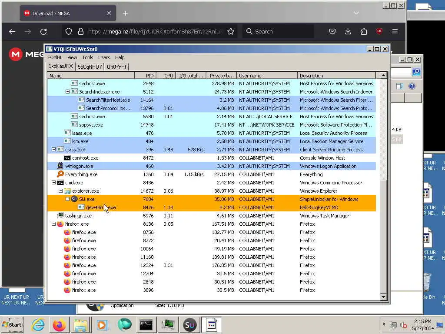The image size is (445, 334).
Task: Open the SU app taskbar icon
Action: pos(189,324)
